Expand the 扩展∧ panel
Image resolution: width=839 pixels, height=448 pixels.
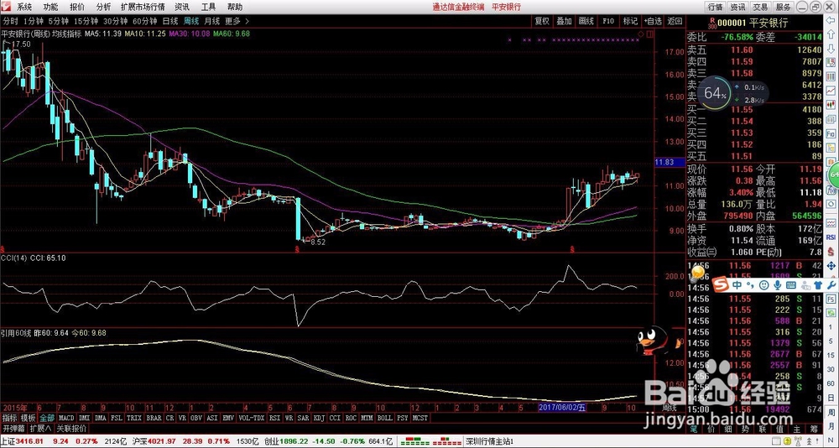(41, 428)
